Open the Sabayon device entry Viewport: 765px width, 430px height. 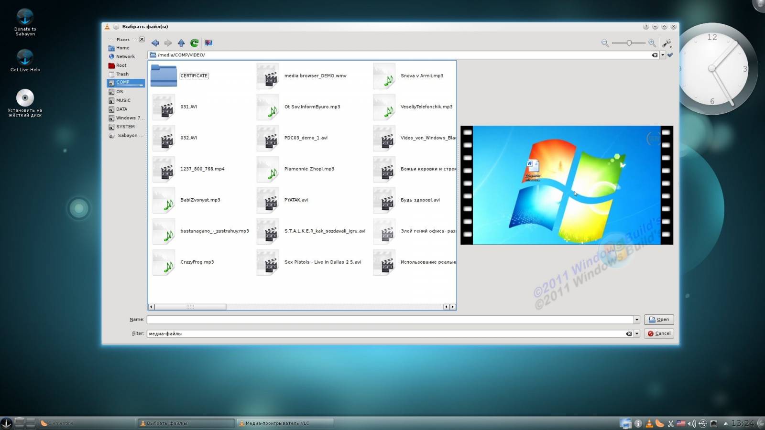pos(126,136)
